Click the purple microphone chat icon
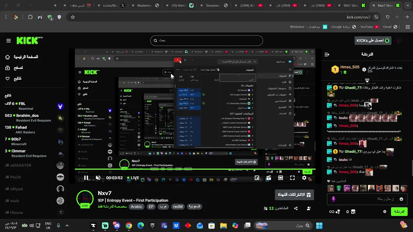This screenshot has height=232, width=413. coord(333,199)
